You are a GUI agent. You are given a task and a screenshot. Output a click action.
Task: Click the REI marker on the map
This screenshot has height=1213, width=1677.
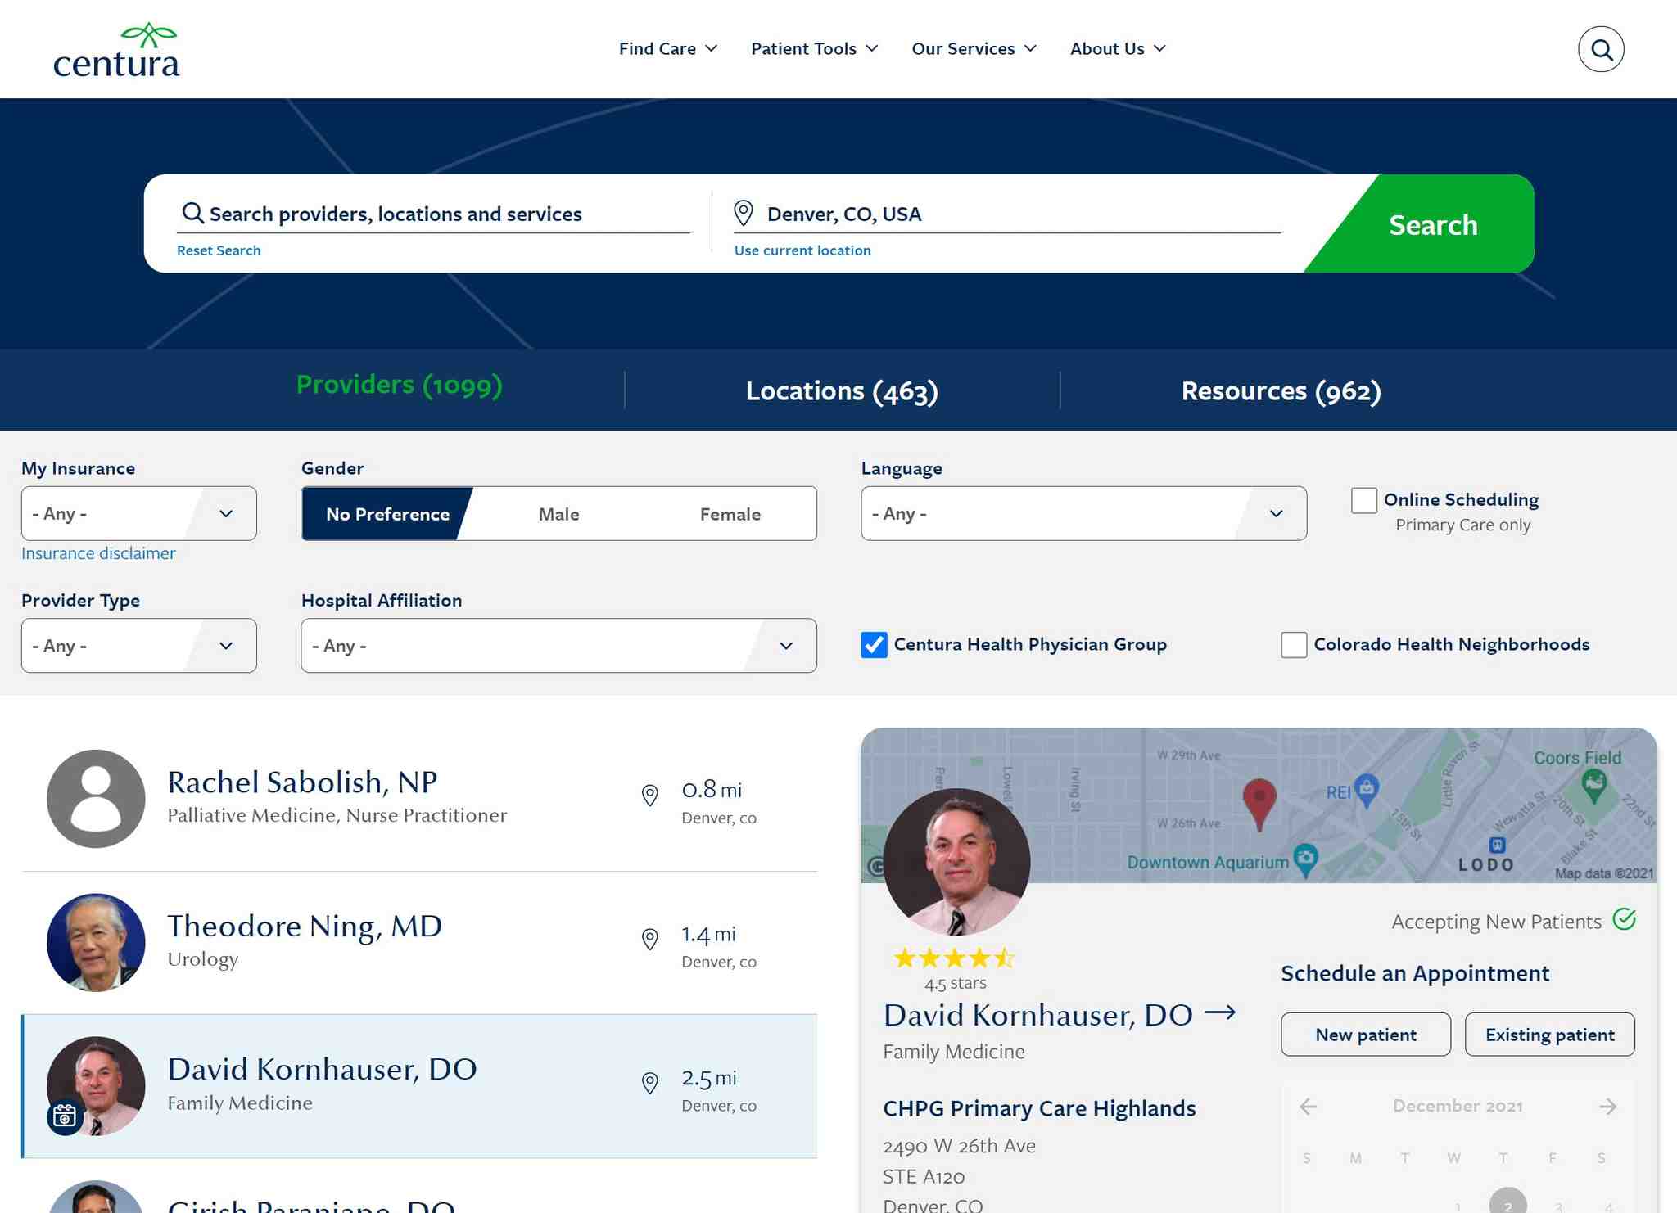point(1366,790)
